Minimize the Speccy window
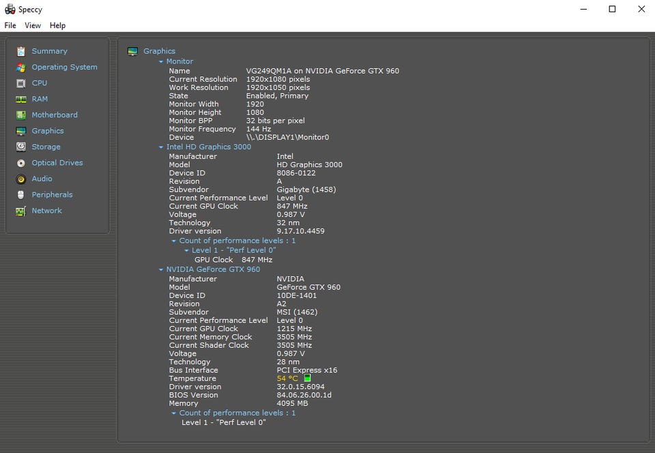The image size is (655, 453). [x=583, y=9]
